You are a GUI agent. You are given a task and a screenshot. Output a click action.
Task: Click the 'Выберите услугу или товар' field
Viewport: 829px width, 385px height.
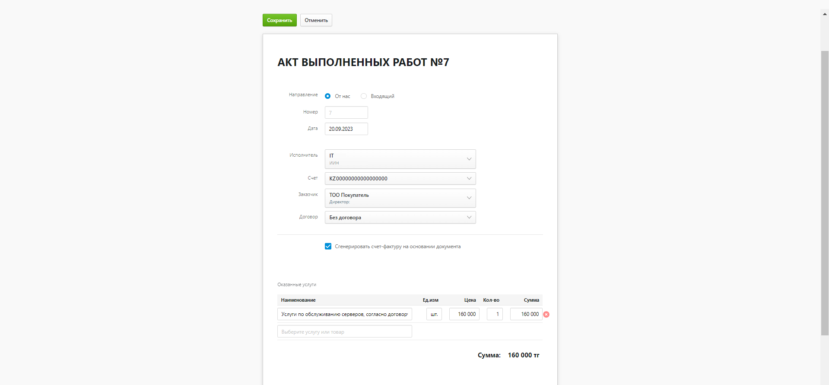coord(345,331)
